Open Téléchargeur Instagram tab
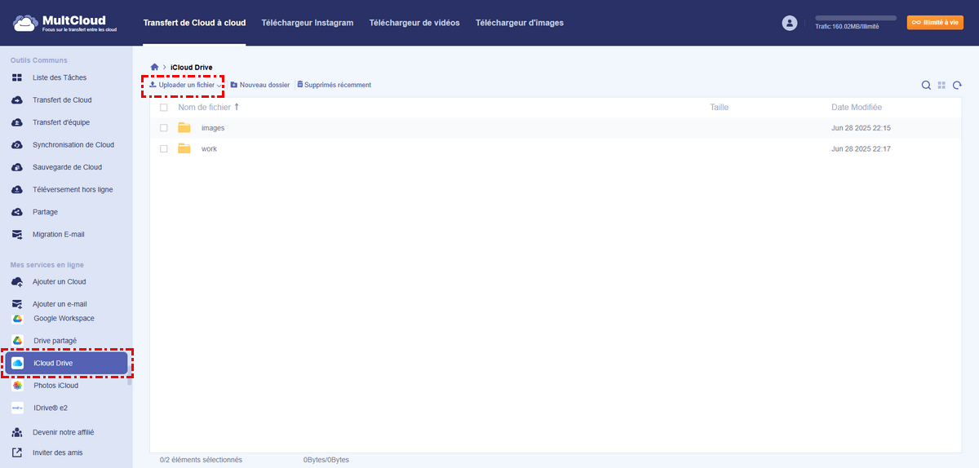979x468 pixels. click(308, 23)
